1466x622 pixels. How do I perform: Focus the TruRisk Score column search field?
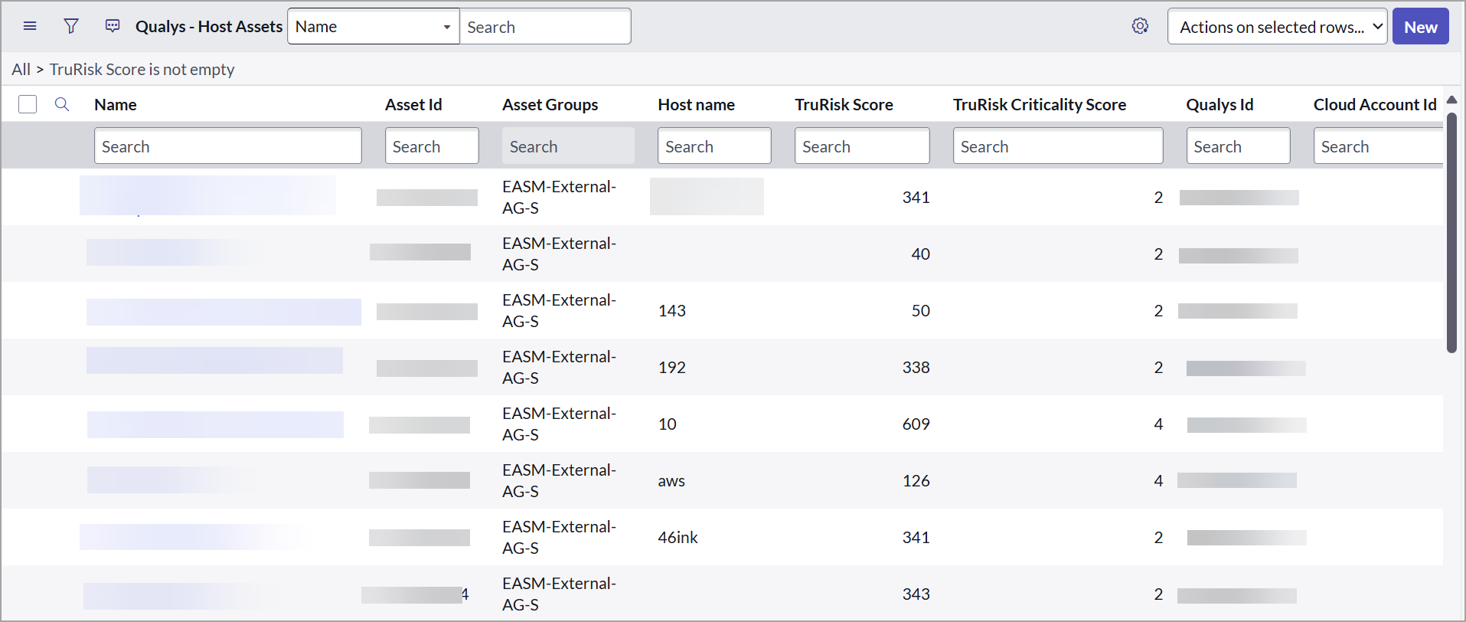pos(862,146)
